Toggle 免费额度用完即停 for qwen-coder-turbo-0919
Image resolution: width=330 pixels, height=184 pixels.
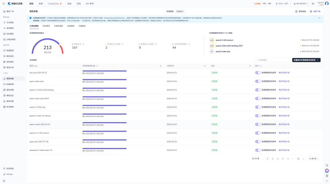point(258,98)
